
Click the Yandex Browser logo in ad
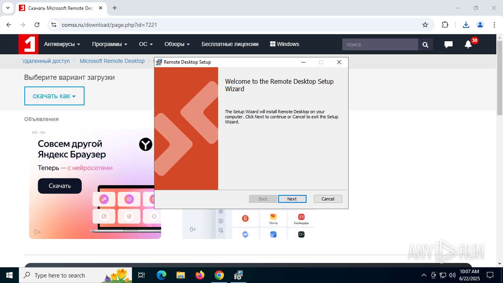click(146, 145)
